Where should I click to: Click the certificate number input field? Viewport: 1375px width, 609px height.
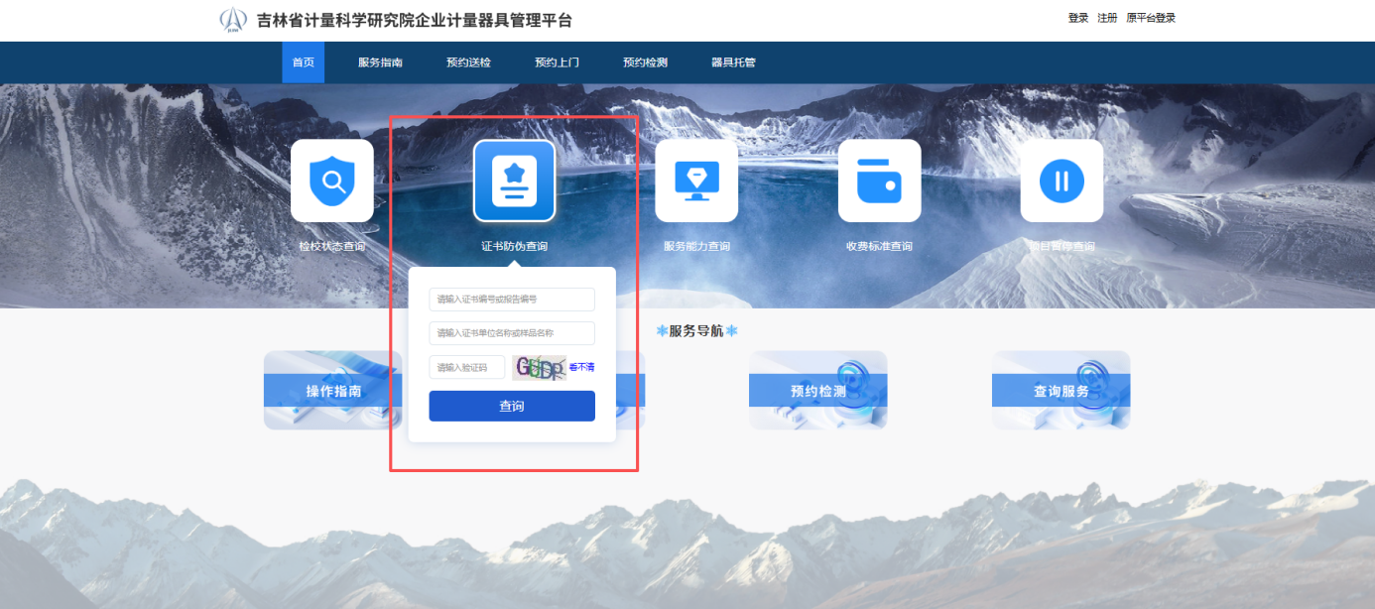click(x=511, y=299)
